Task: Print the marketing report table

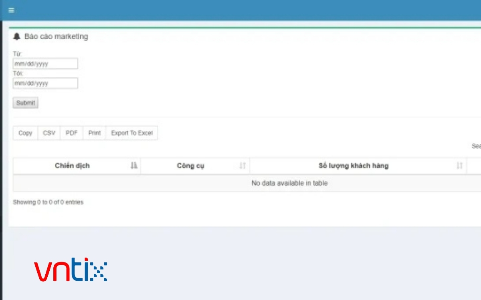Action: tap(94, 133)
